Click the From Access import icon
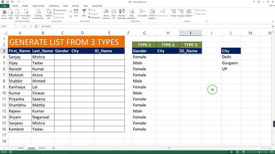 4,14
